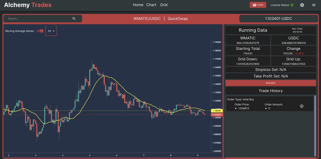The height and width of the screenshot is (159, 321).
Task: Click the trade history vertical scrollbar
Action: click(315, 126)
